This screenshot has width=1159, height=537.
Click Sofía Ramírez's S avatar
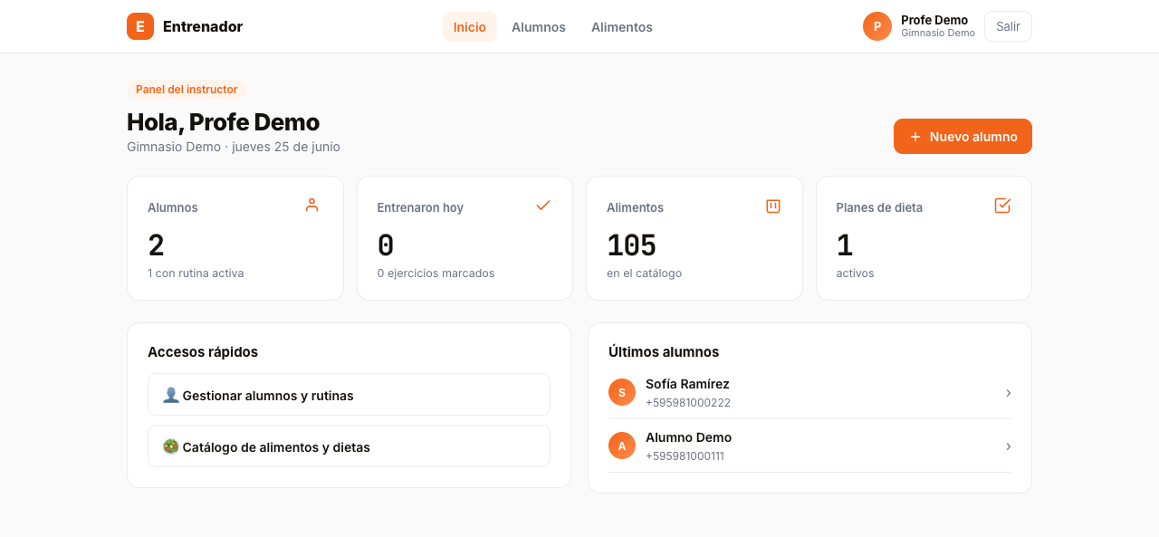622,392
